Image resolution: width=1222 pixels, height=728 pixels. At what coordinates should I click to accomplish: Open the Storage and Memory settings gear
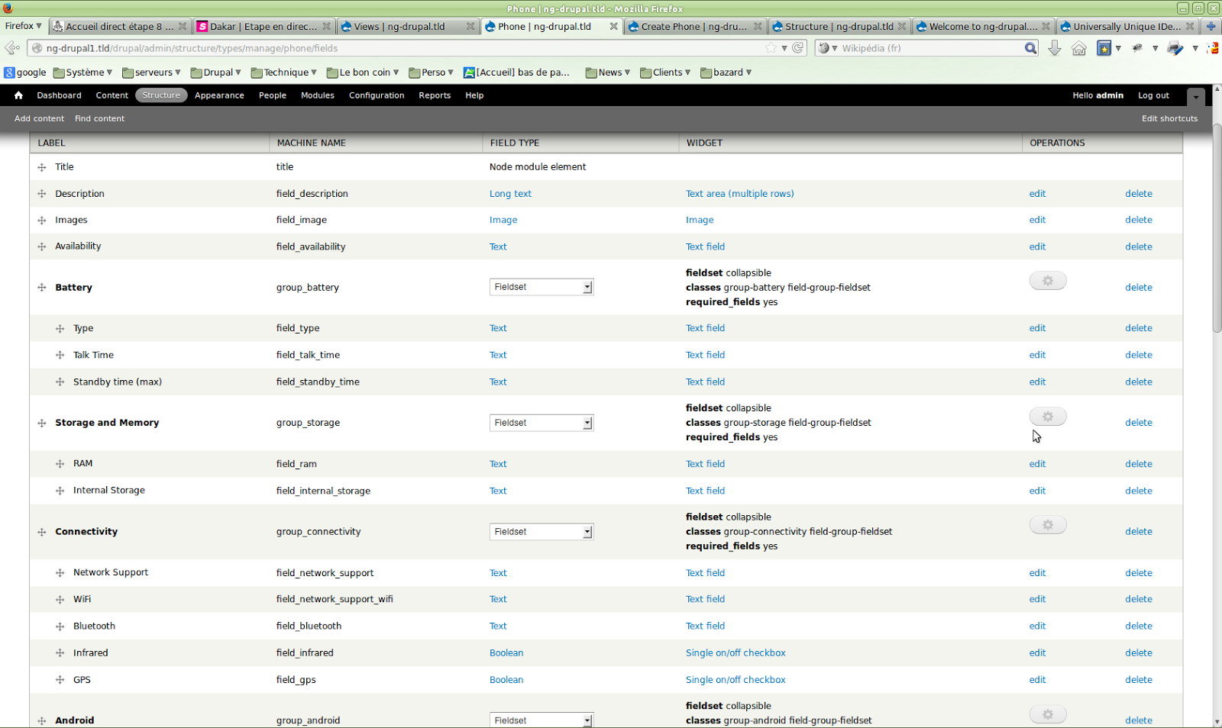click(x=1047, y=417)
